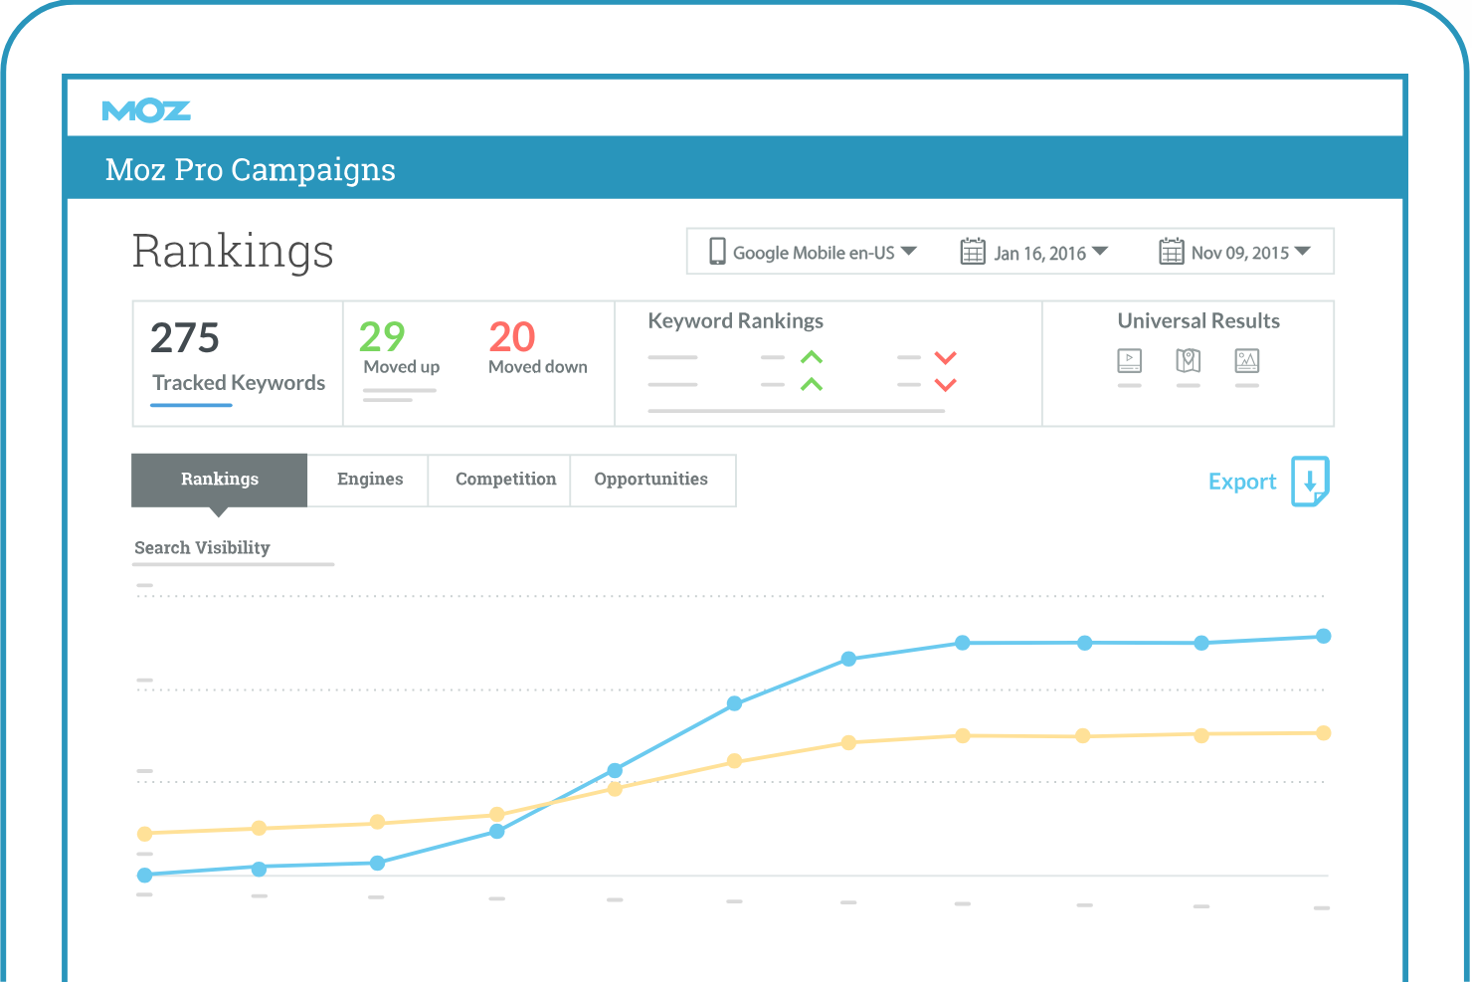This screenshot has height=982, width=1472.
Task: Open the Competition tab
Action: coord(505,480)
